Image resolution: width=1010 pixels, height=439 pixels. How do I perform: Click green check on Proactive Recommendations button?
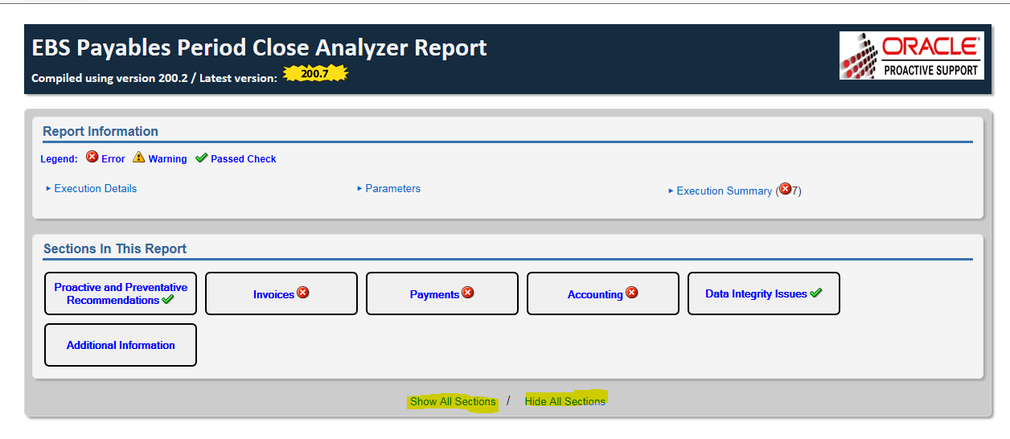coord(168,300)
